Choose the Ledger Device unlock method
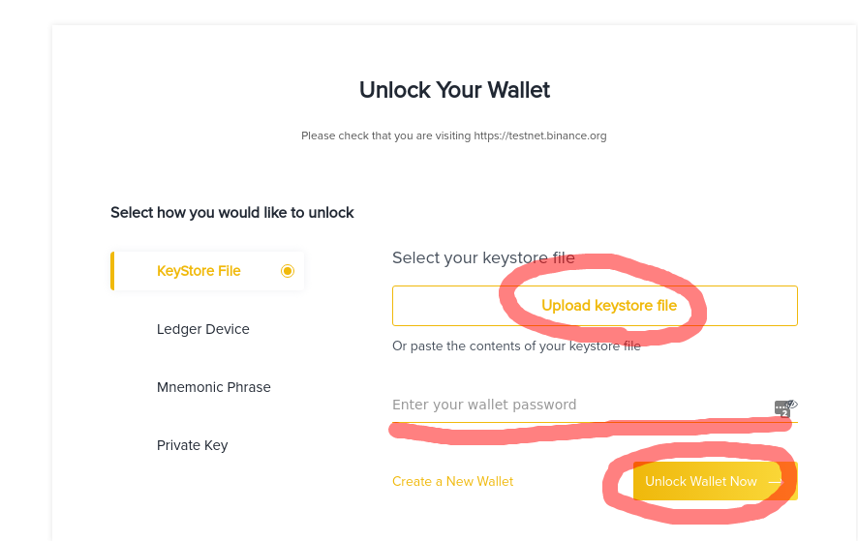 203,329
